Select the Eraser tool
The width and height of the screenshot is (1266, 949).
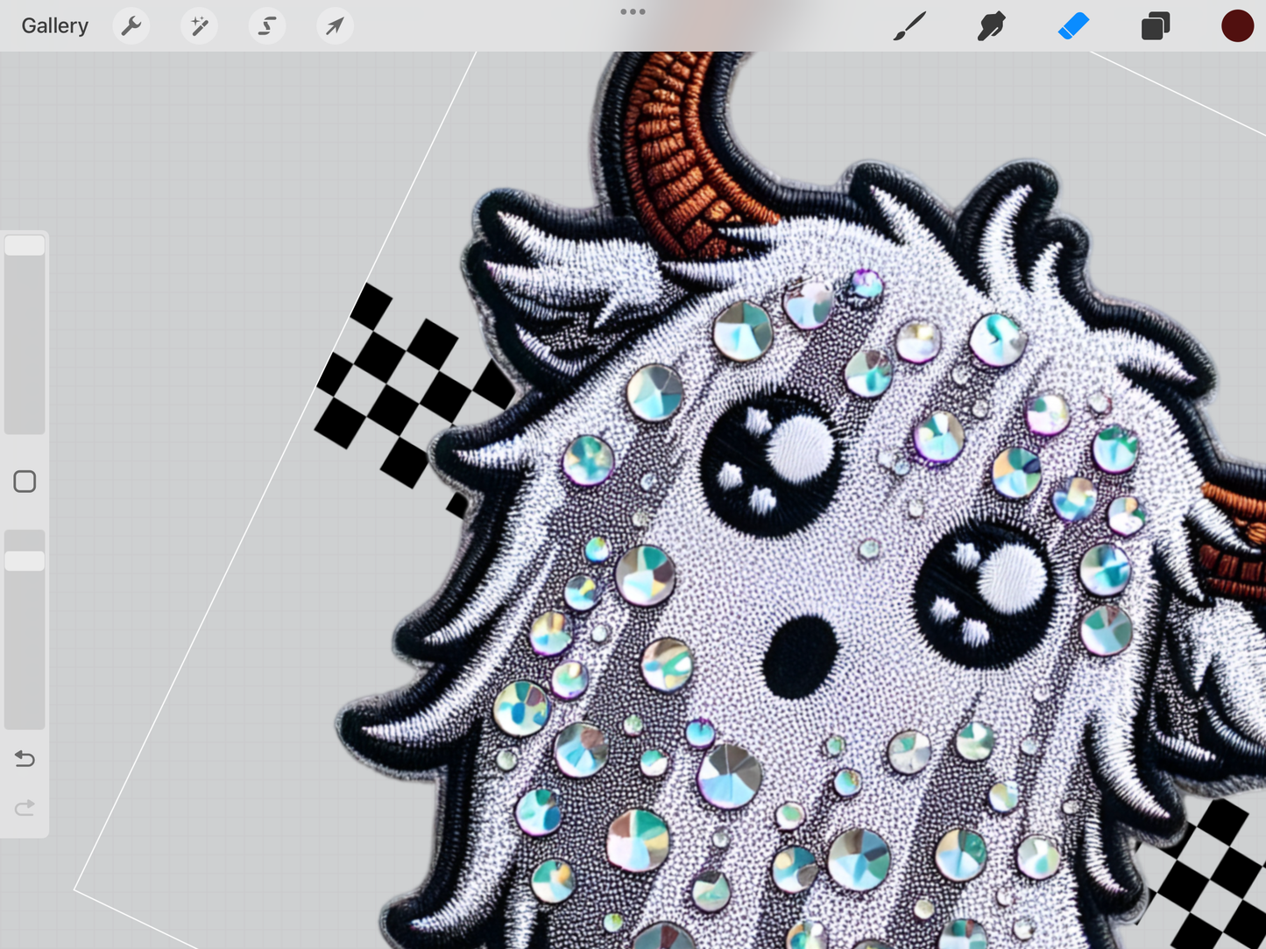coord(1073,25)
